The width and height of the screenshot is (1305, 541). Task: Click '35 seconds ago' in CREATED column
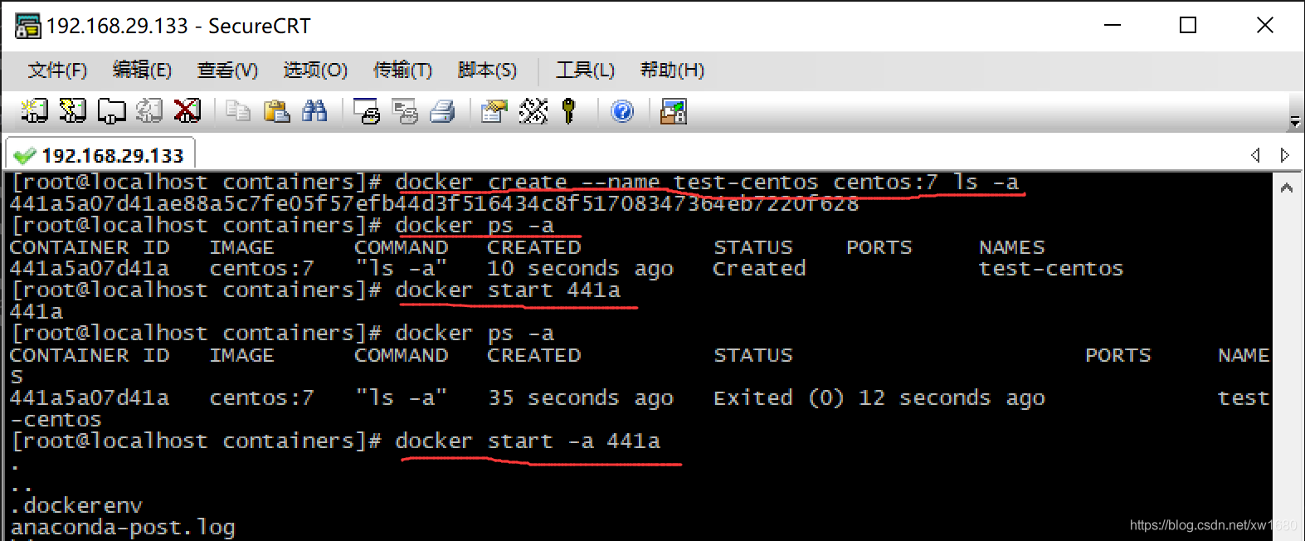[x=581, y=397]
